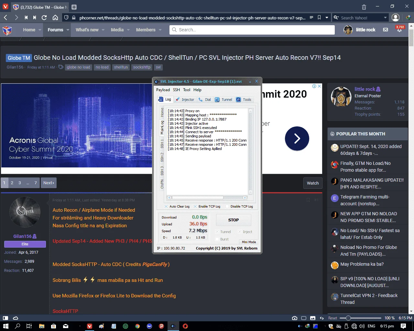
Task: Open a new browser tab
Action: (74, 7)
